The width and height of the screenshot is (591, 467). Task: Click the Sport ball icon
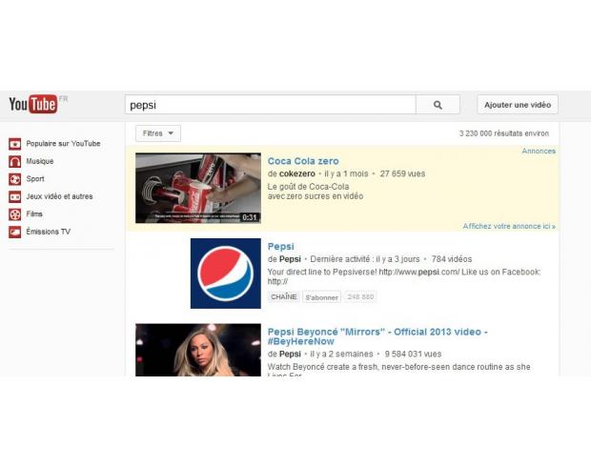click(14, 179)
